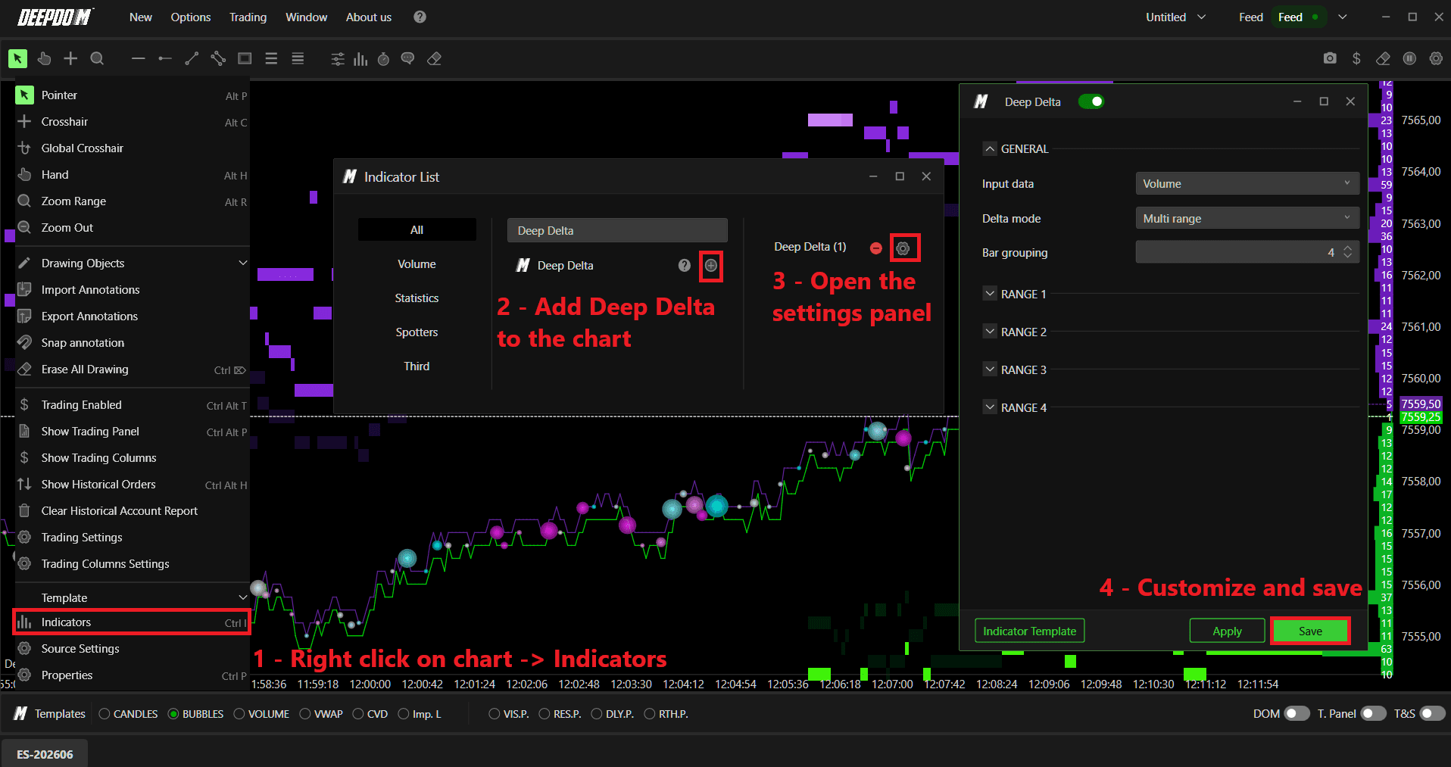Open the help question mark in menu bar
This screenshot has width=1451, height=767.
420,17
